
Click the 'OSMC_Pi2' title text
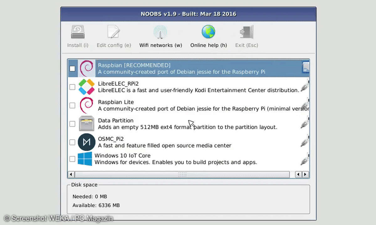pyautogui.click(x=111, y=139)
